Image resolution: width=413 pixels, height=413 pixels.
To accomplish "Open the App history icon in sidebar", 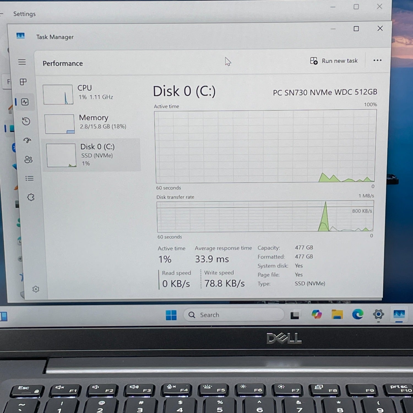I will click(x=26, y=121).
